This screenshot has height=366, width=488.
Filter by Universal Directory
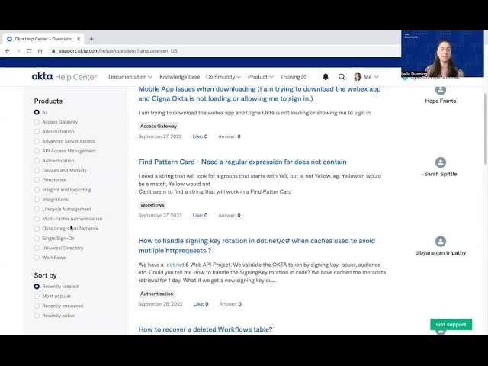(x=37, y=248)
